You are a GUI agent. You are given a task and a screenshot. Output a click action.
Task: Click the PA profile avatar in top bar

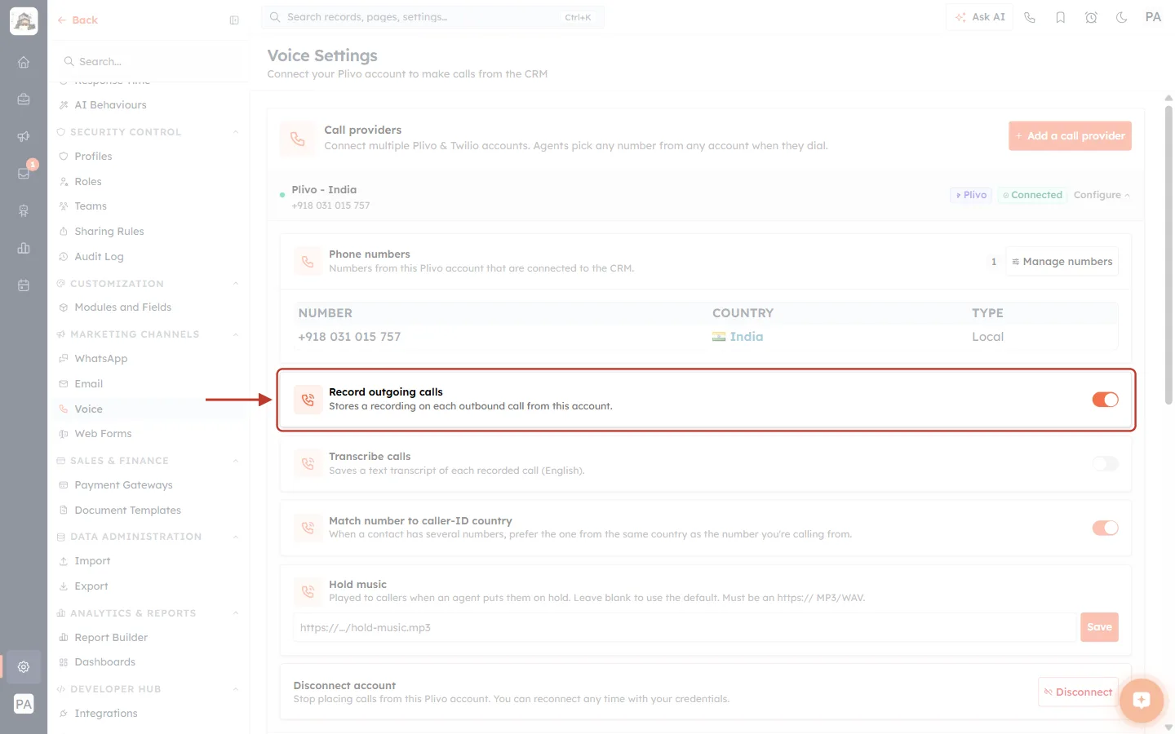1153,17
